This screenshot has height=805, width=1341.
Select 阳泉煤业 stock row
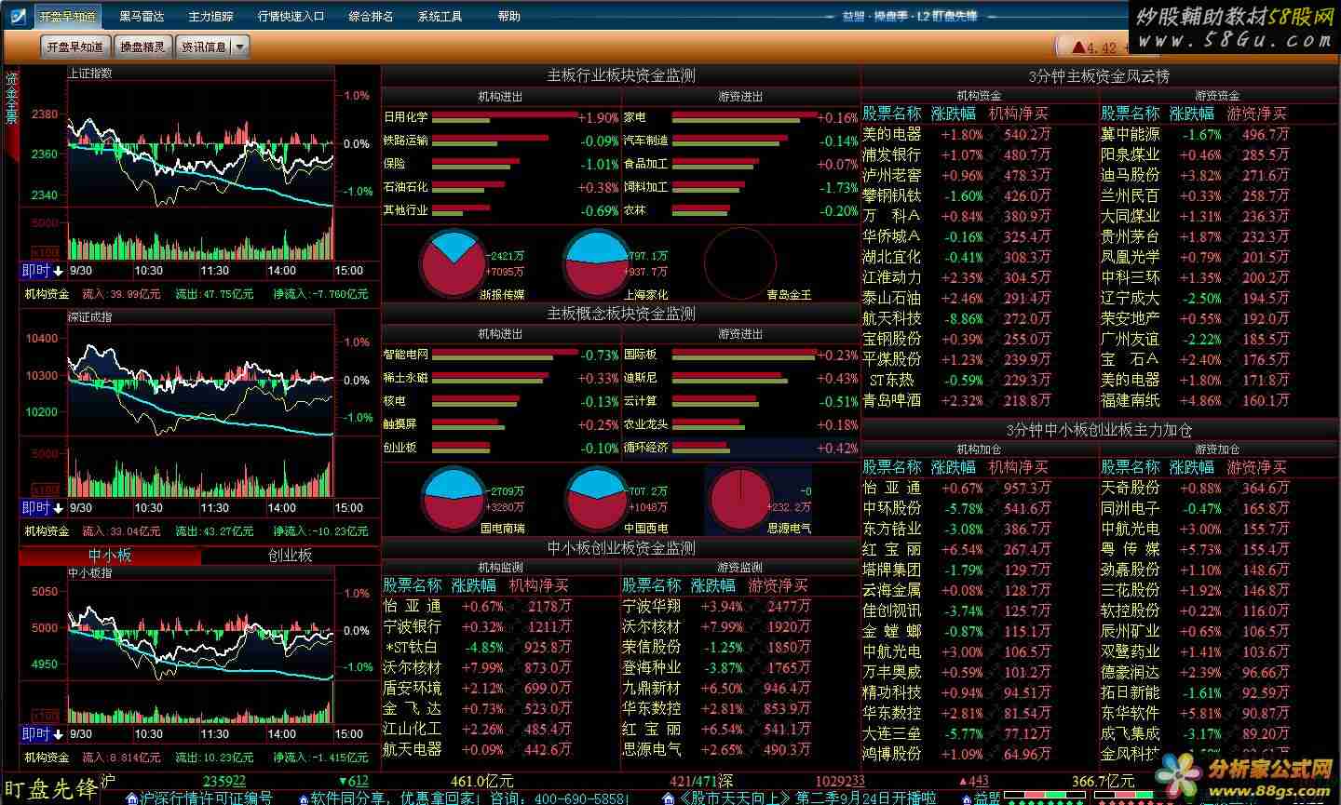[x=1218, y=154]
